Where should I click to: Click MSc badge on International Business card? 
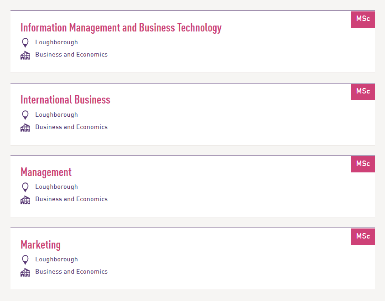363,92
